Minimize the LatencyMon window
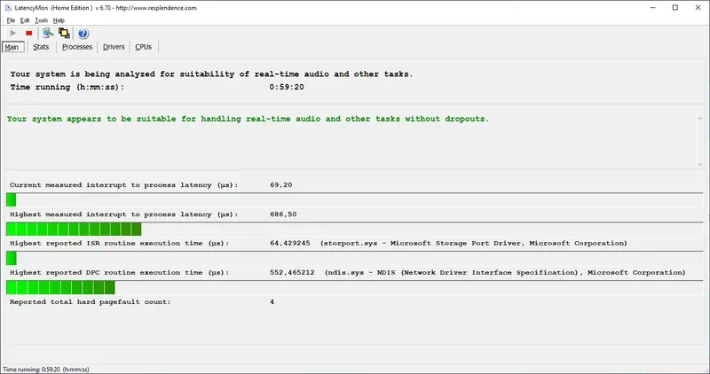 pos(653,8)
